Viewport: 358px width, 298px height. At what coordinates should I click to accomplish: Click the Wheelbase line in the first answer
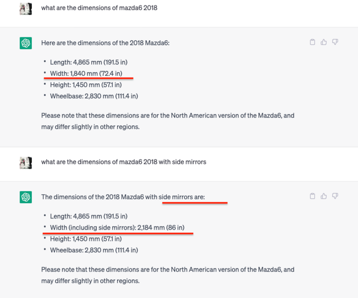tap(94, 96)
